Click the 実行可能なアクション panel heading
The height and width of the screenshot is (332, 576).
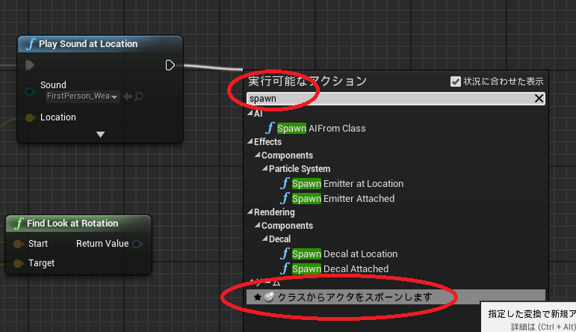click(x=308, y=81)
